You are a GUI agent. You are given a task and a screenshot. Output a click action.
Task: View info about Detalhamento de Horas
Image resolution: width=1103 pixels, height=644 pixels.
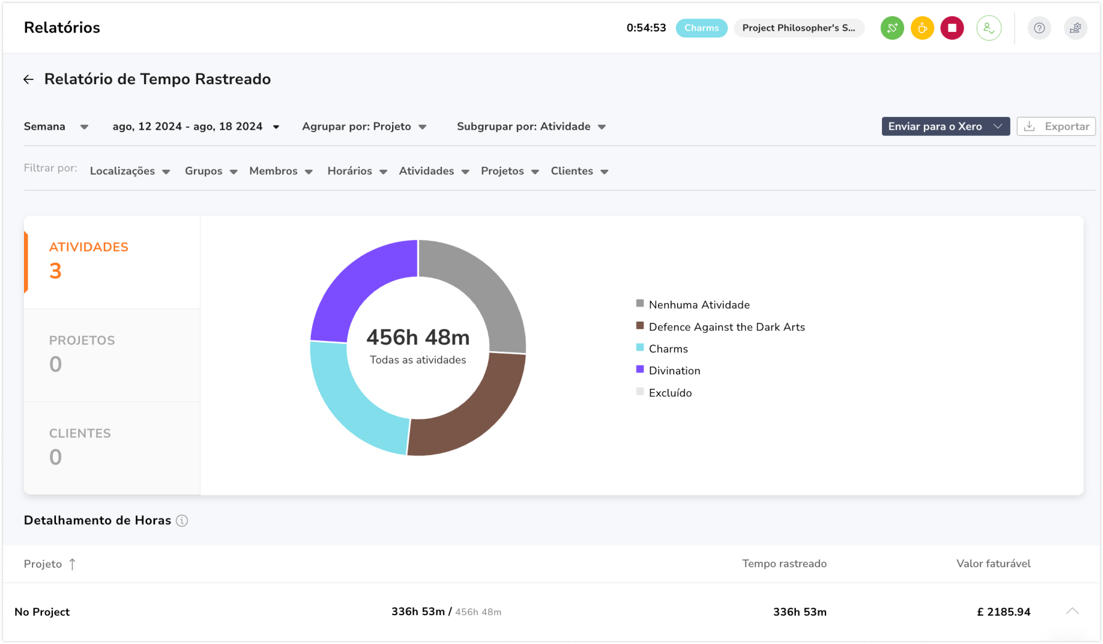point(182,521)
